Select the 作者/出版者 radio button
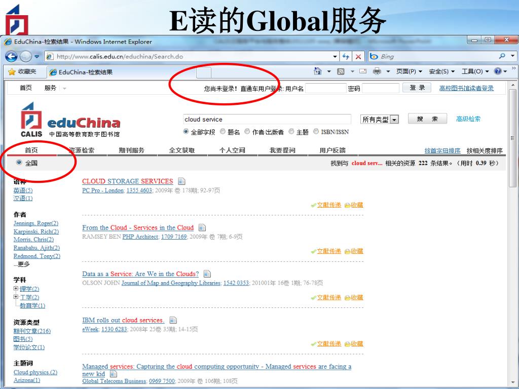Image resolution: width=519 pixels, height=389 pixels. pos(247,132)
